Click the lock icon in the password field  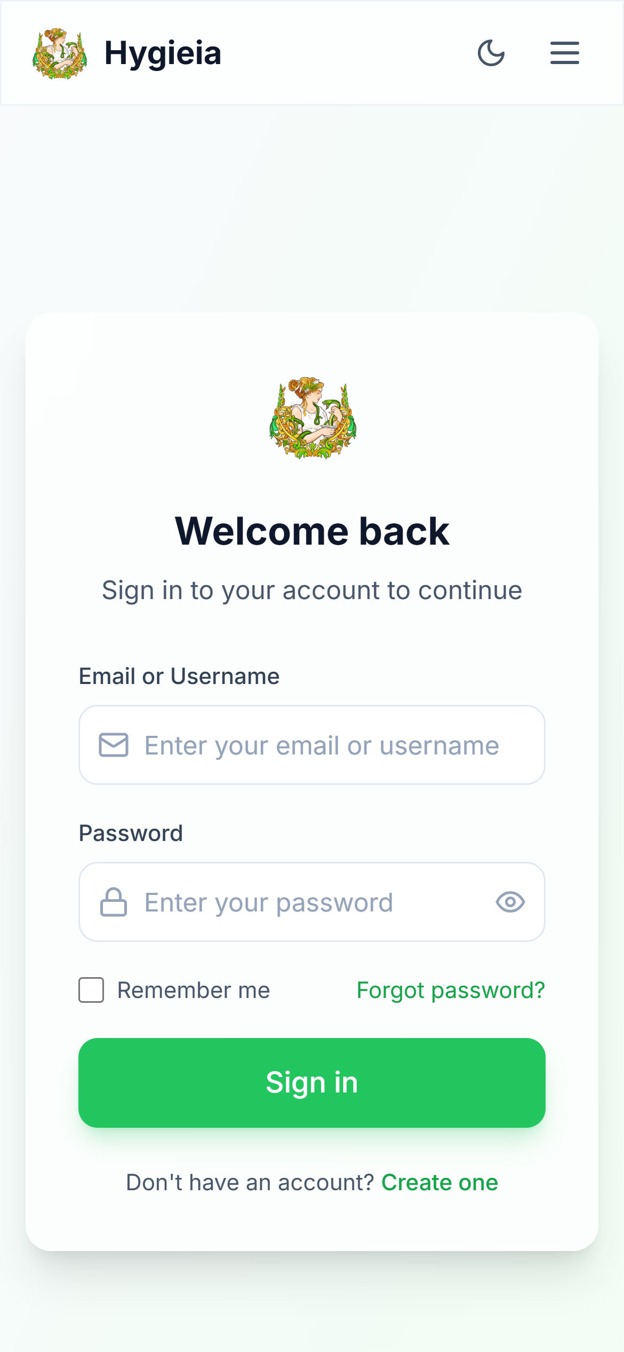[x=114, y=902]
